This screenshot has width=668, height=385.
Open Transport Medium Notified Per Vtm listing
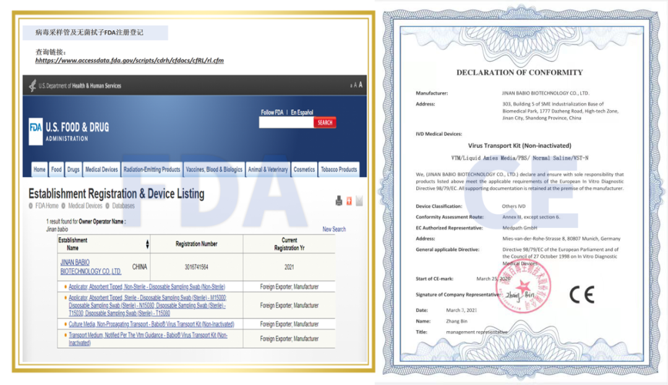[x=148, y=339]
